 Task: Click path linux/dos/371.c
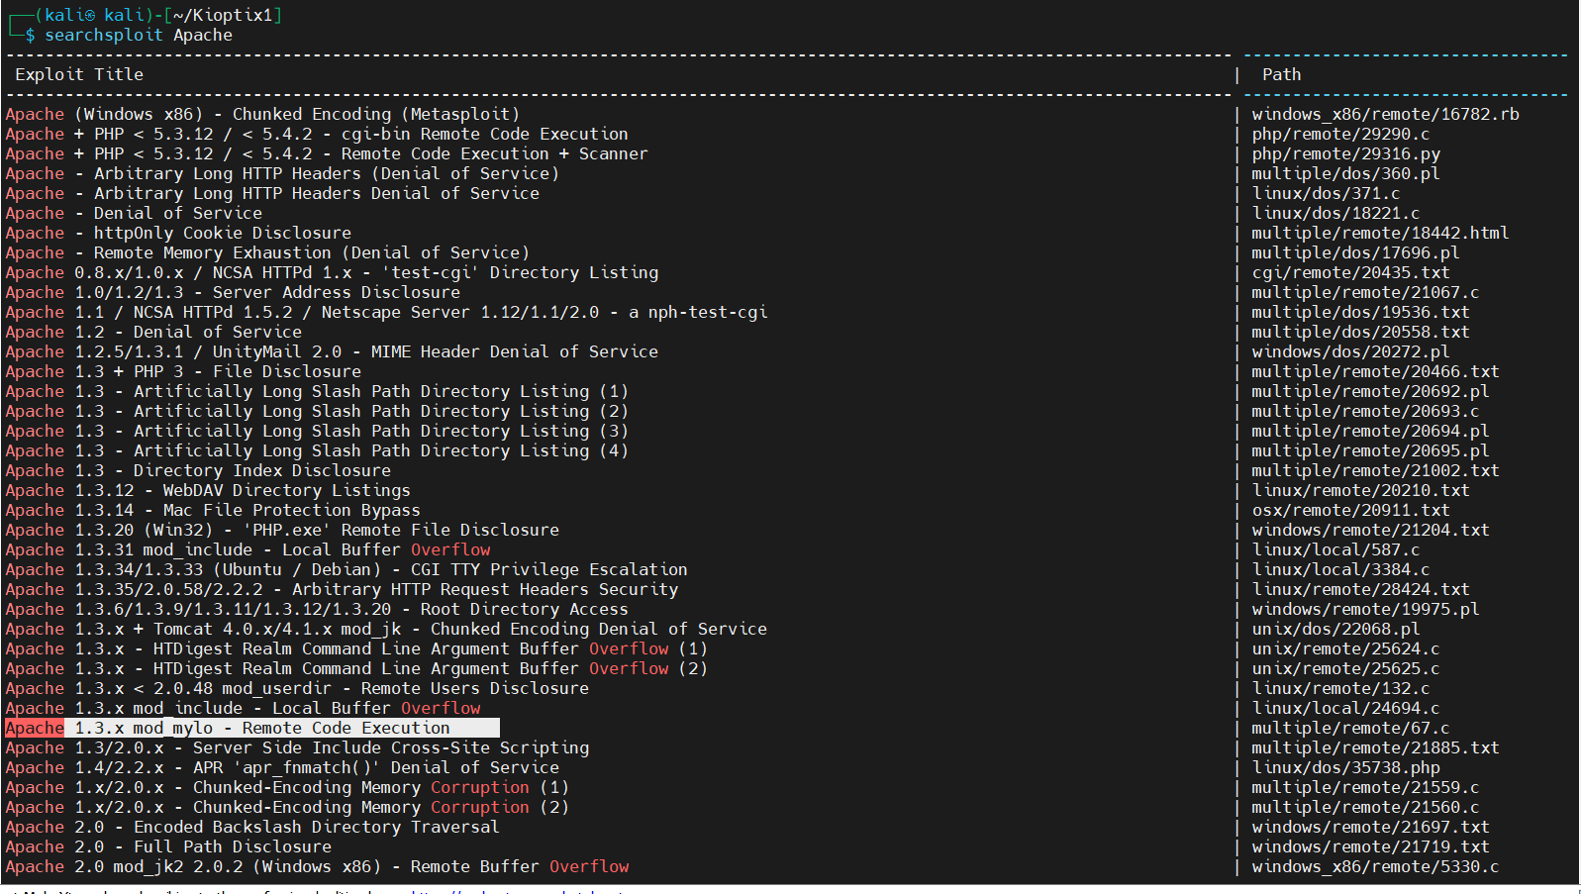[1326, 193]
